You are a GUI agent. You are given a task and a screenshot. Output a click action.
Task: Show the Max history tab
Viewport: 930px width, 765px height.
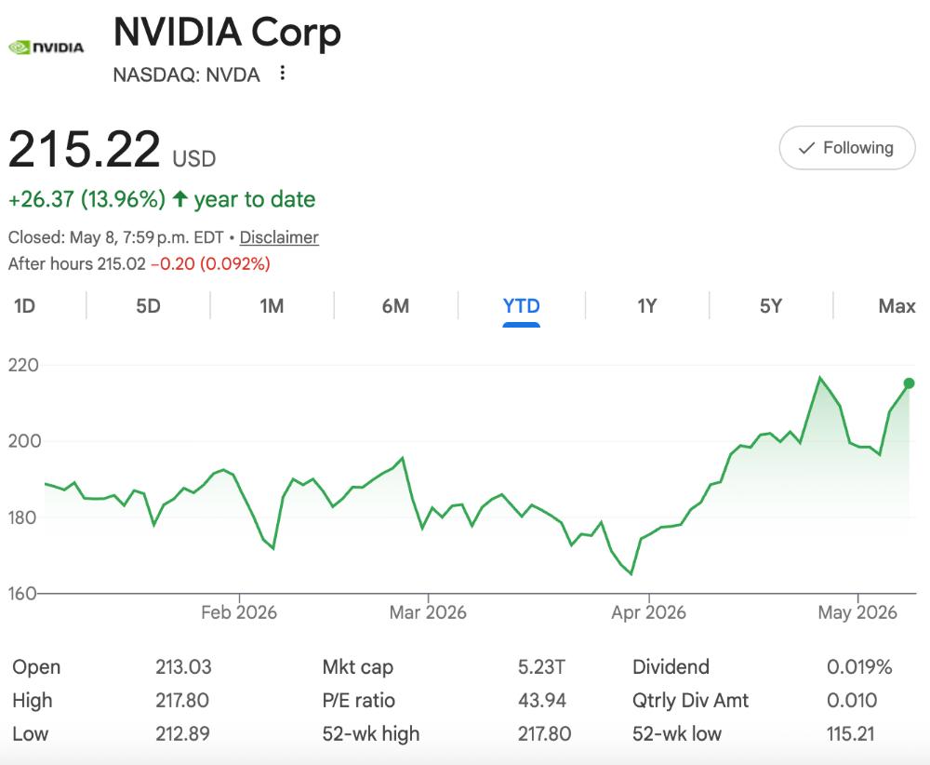(x=897, y=306)
